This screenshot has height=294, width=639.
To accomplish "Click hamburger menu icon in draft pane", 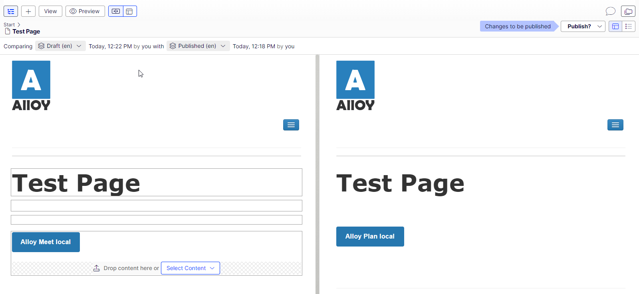I will click(291, 125).
